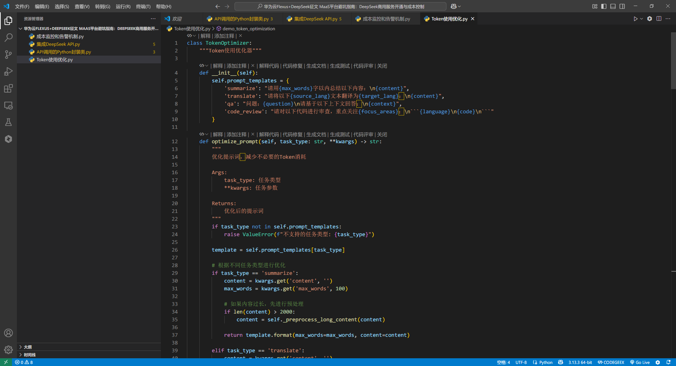This screenshot has width=676, height=366.
Task: Go back using navigation arrow
Action: (218, 6)
